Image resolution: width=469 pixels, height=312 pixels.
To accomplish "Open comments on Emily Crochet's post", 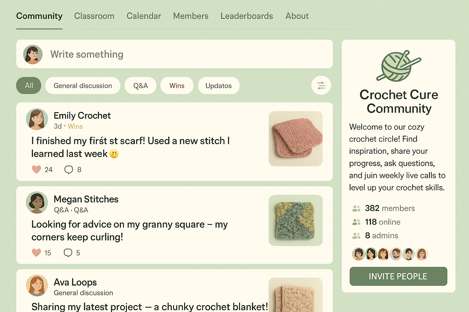I will (69, 170).
